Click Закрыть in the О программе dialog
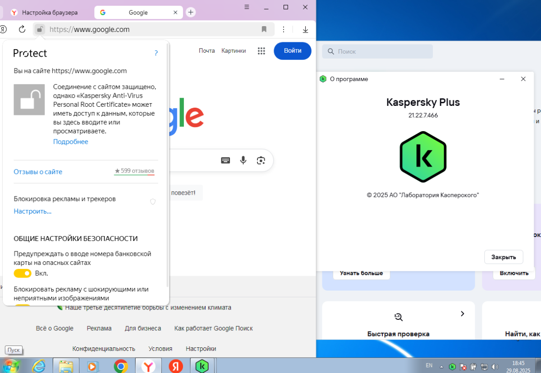Screen dimensions: 541x373 pos(504,257)
